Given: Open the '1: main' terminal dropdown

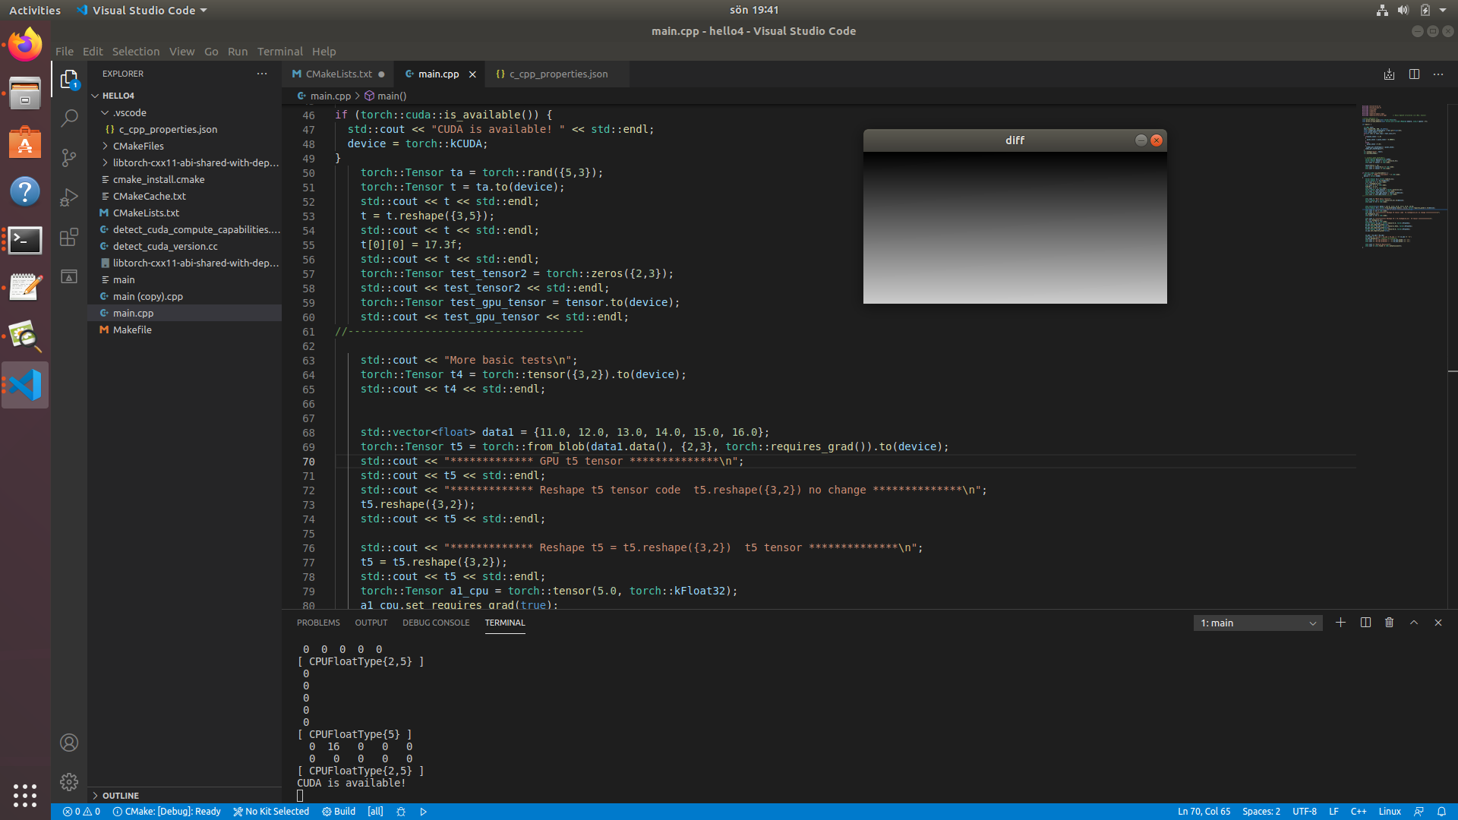Looking at the screenshot, I should pos(1258,623).
